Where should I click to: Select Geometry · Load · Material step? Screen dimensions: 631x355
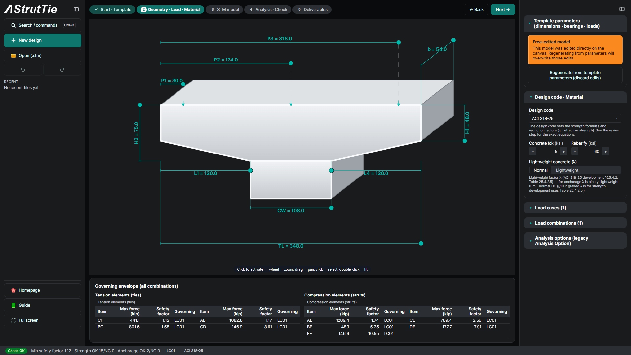pos(171,10)
